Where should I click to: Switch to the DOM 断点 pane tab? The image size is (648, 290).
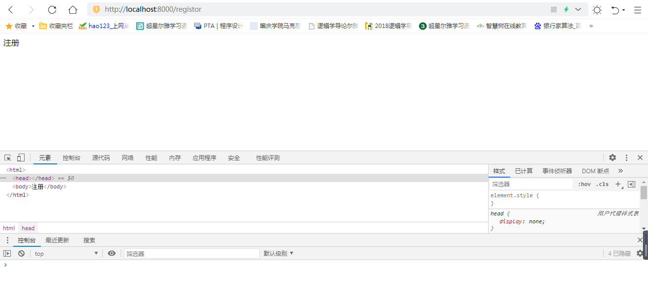(x=595, y=171)
